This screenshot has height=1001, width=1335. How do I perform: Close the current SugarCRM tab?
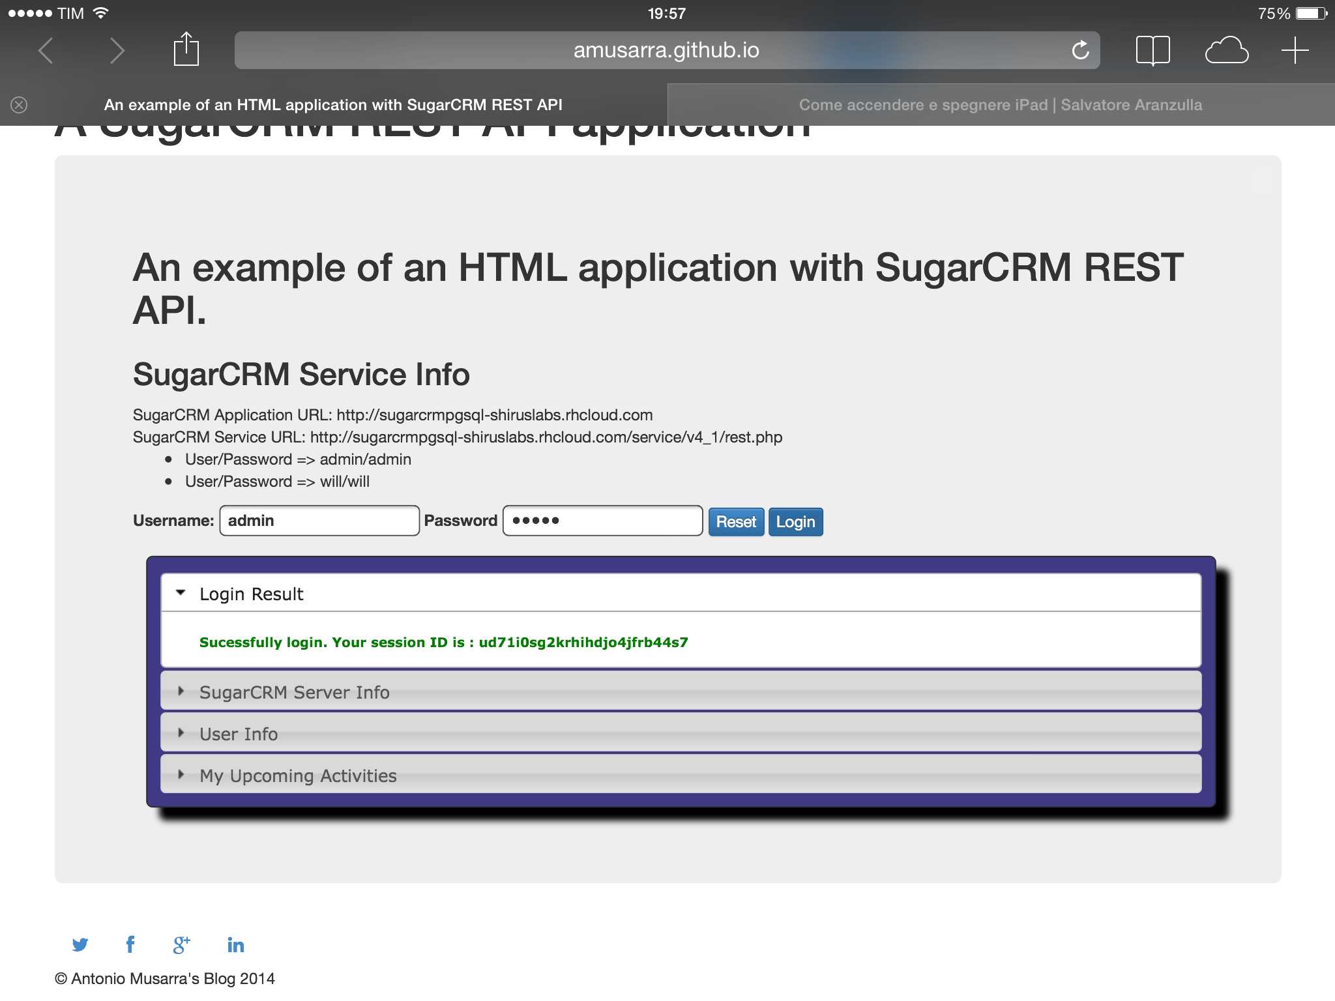19,105
